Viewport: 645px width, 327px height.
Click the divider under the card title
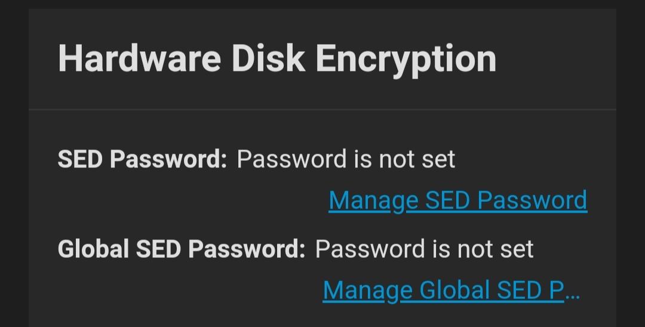tap(322, 110)
